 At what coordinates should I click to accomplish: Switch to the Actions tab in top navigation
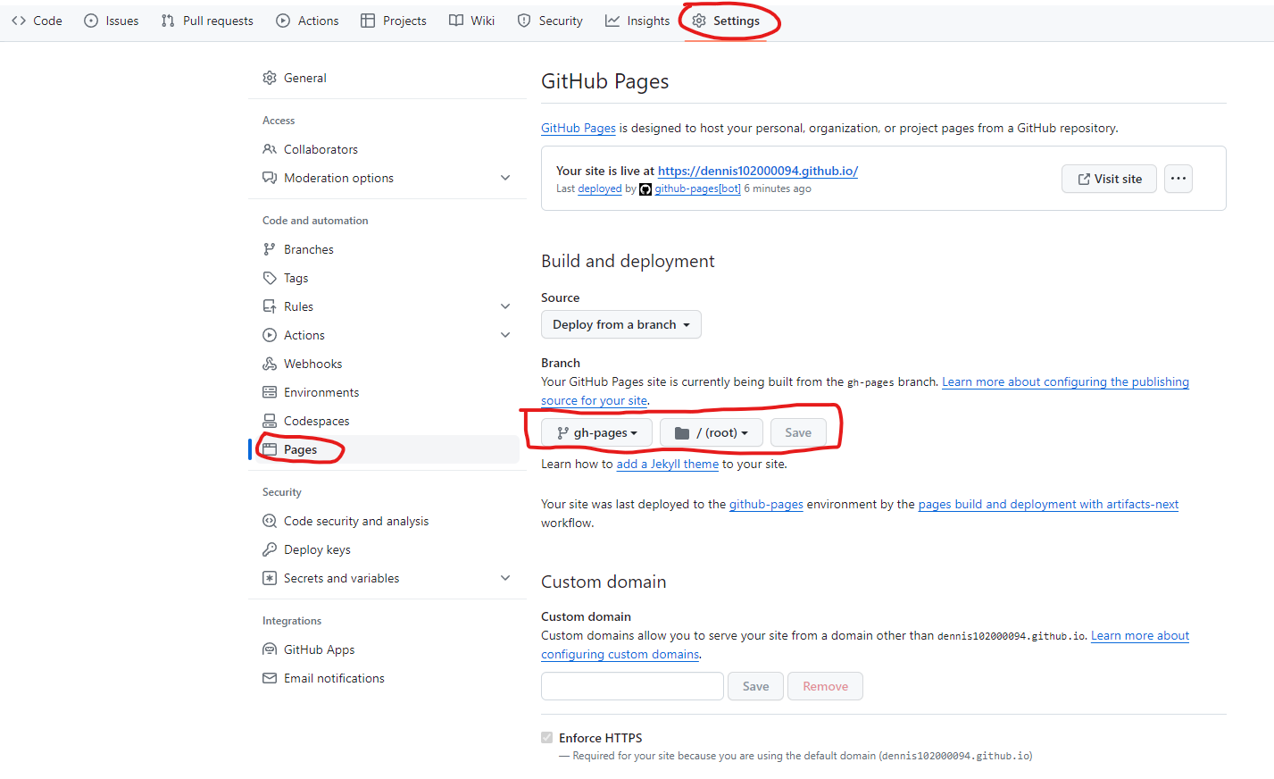[307, 21]
